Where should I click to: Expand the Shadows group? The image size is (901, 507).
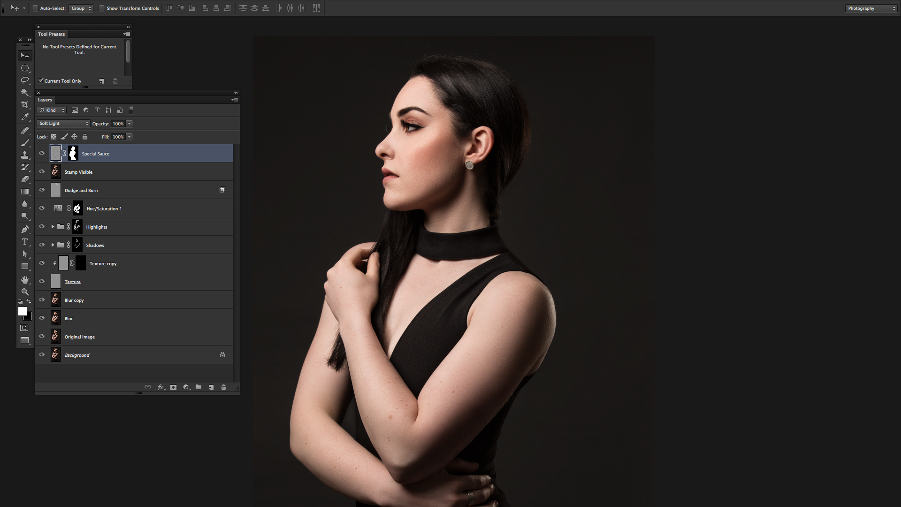point(52,245)
